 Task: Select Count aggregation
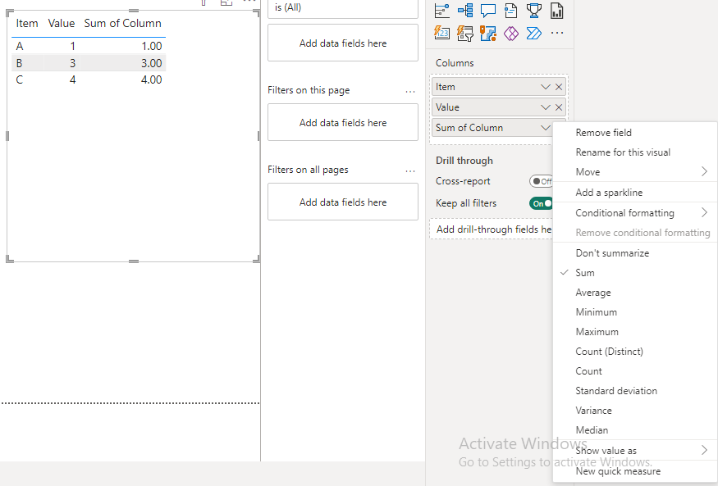pos(634,370)
